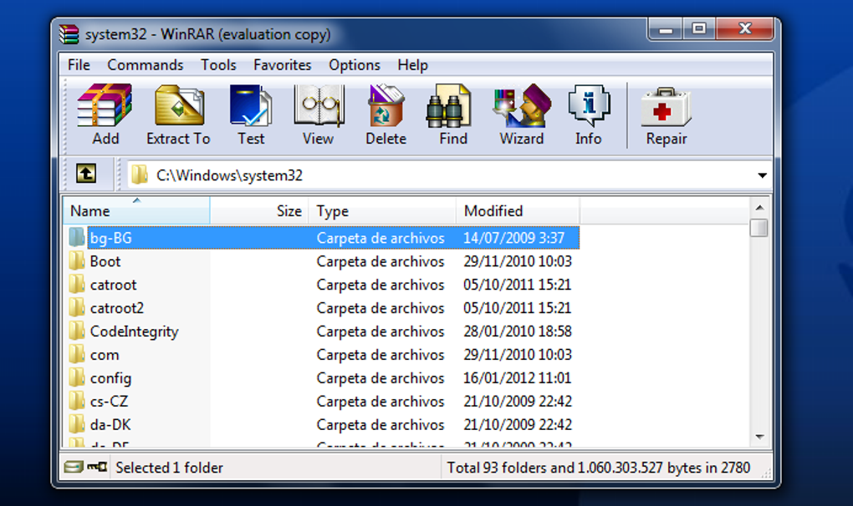Open the View file icon
This screenshot has height=506, width=853.
point(318,115)
